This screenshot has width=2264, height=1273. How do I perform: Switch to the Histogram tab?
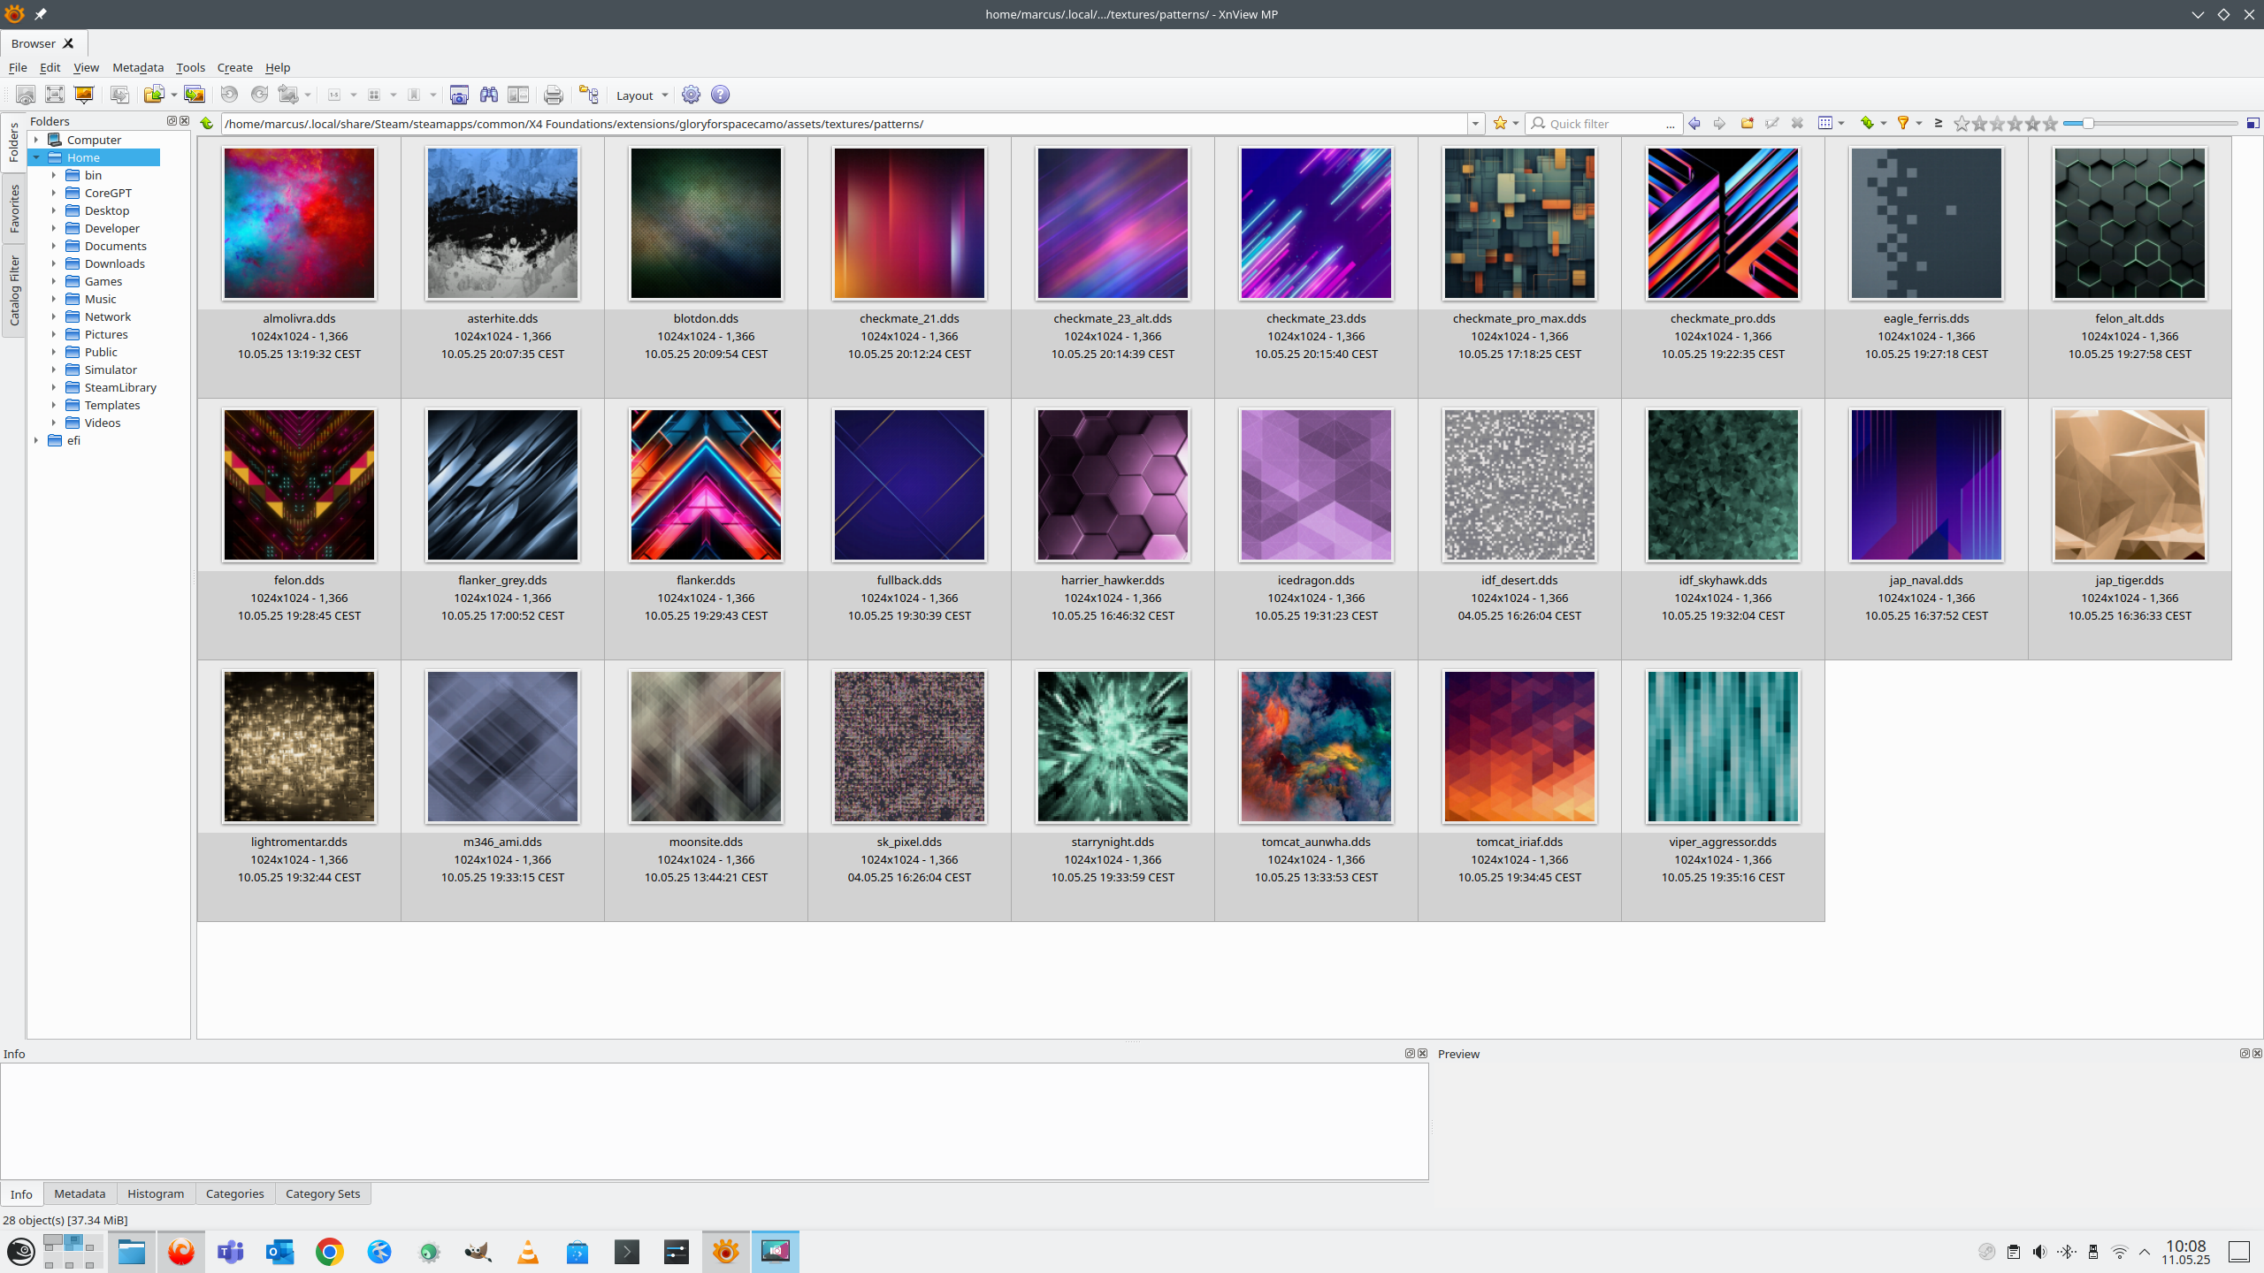156,1193
